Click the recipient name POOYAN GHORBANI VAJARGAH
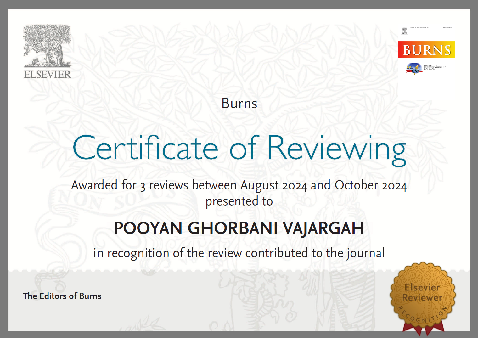The image size is (478, 338). click(x=239, y=228)
